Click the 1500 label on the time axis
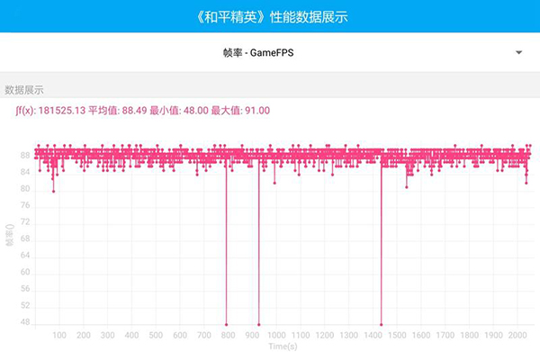 [397, 336]
